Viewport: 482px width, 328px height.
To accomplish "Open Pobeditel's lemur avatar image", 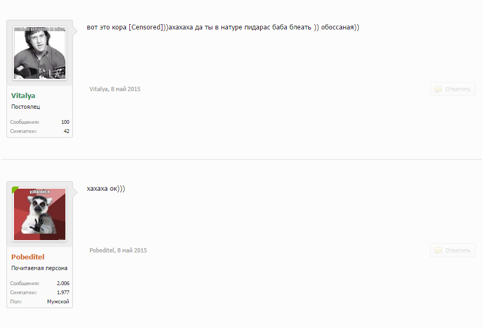I will pyautogui.click(x=40, y=214).
